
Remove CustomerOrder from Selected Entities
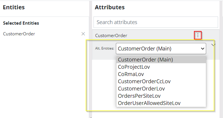(x=83, y=34)
